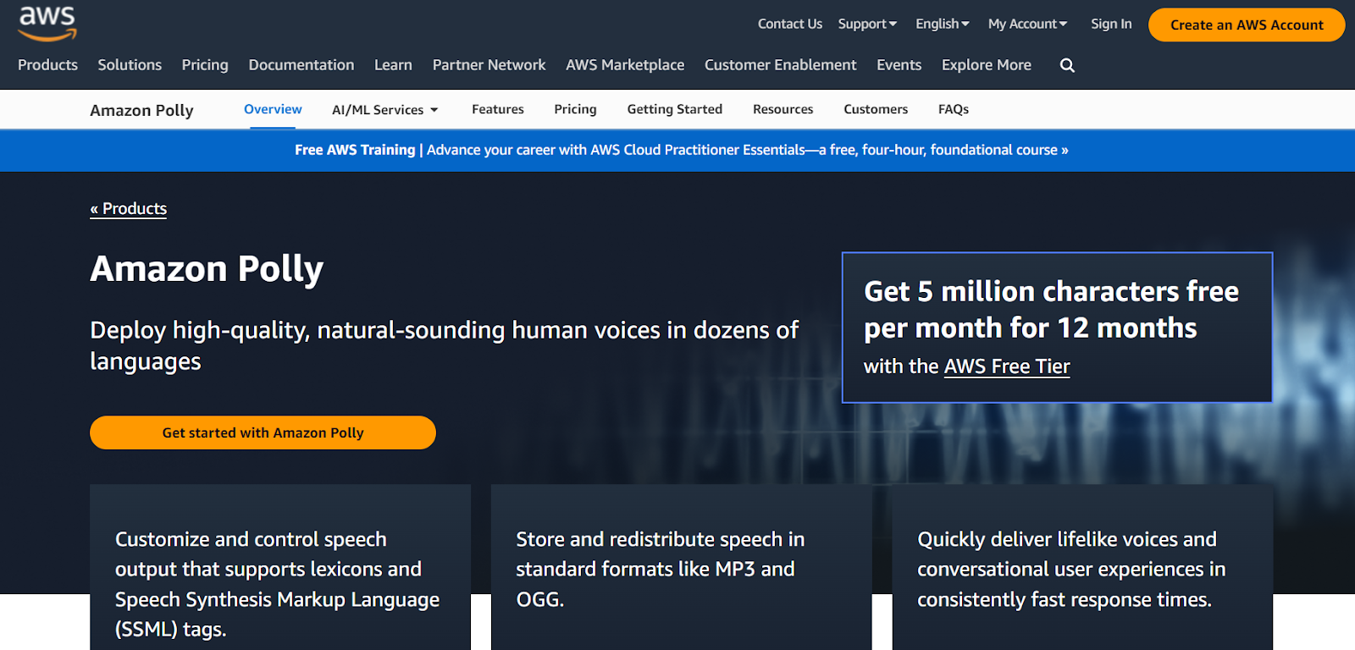Switch to the Getting Started tab
This screenshot has width=1355, height=650.
coord(675,109)
